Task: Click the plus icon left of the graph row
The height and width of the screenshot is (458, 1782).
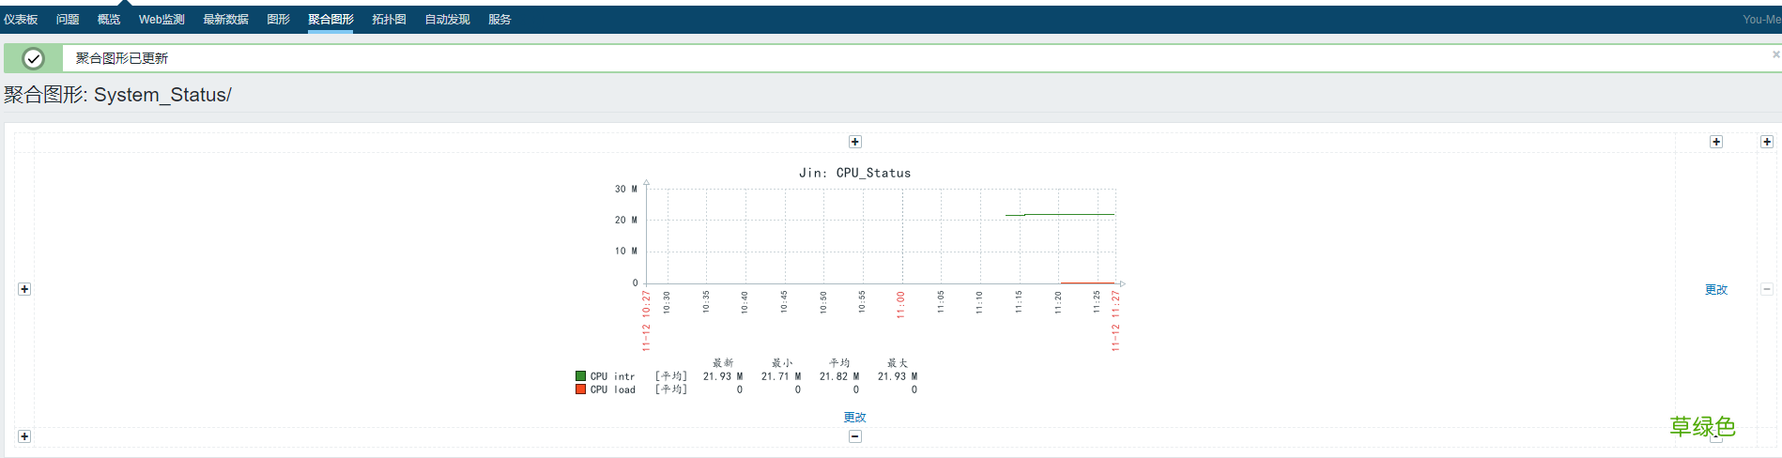Action: click(24, 289)
